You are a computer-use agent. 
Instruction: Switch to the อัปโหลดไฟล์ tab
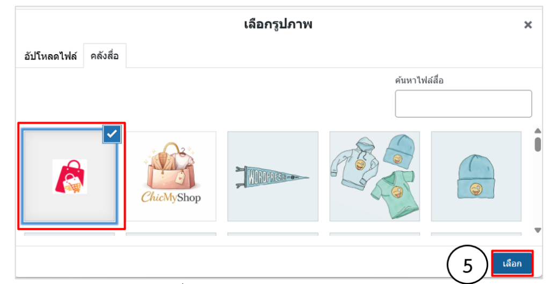[x=50, y=56]
